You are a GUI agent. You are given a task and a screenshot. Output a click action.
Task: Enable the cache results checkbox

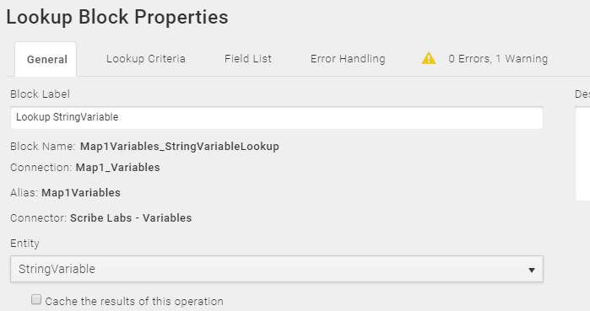[x=36, y=299]
